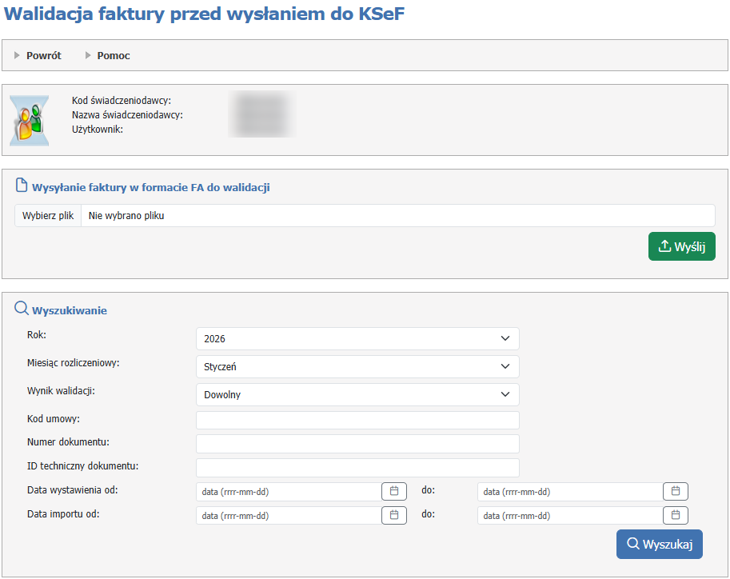Open the Wynik walidacji dropdown
The image size is (730, 579).
[357, 395]
